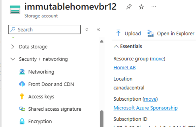This screenshot has height=127, width=196.
Task: Click the Networking globe icon
Action: [x=22, y=72]
